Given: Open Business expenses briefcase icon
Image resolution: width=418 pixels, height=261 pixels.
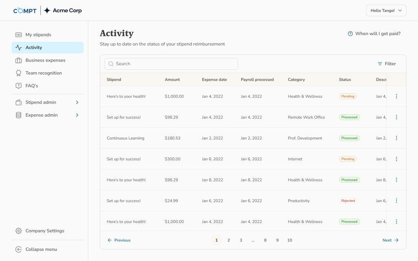Looking at the screenshot, I should (x=18, y=60).
